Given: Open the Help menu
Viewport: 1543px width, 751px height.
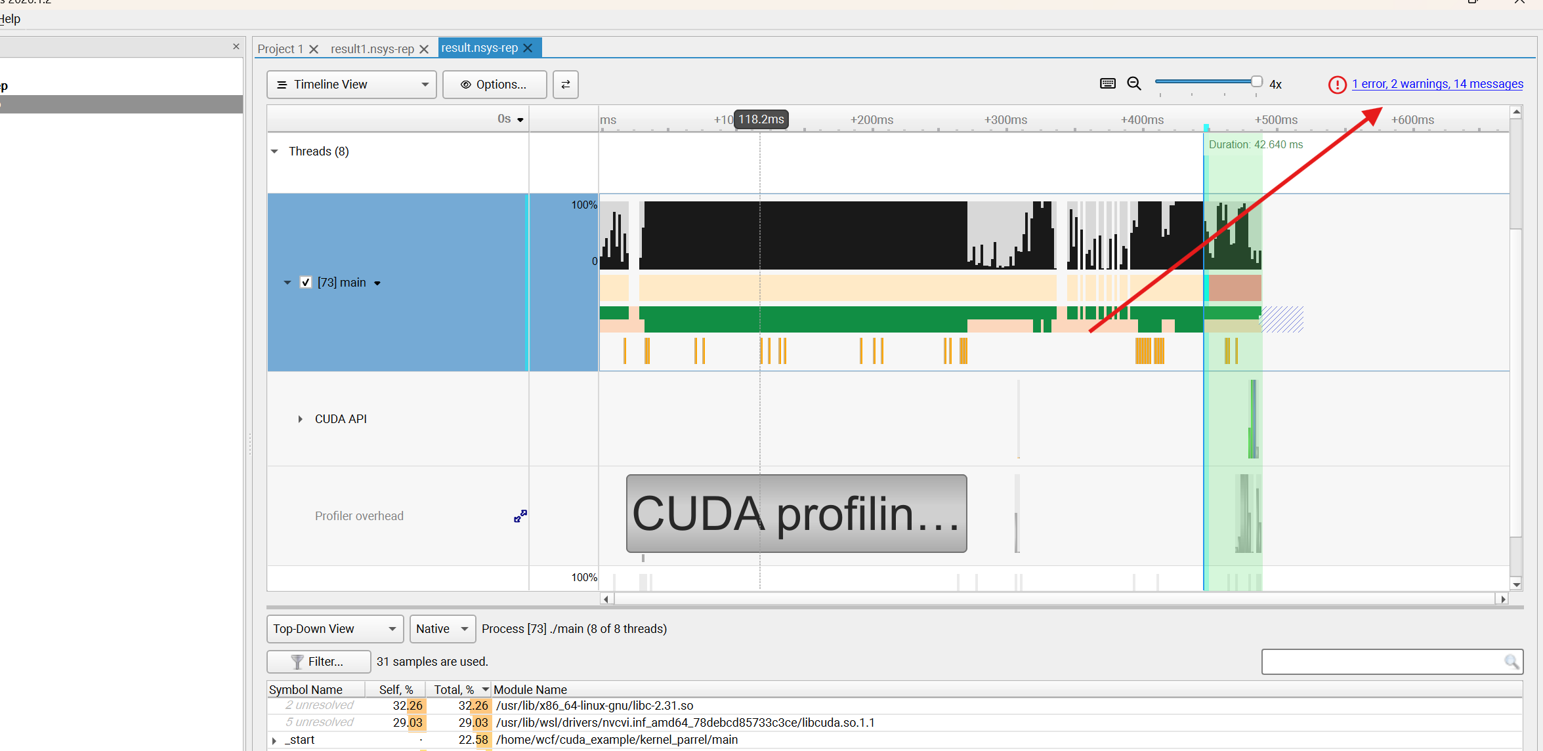Looking at the screenshot, I should pos(10,18).
